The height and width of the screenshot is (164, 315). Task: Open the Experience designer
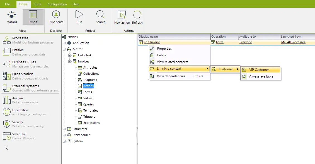[x=56, y=17]
